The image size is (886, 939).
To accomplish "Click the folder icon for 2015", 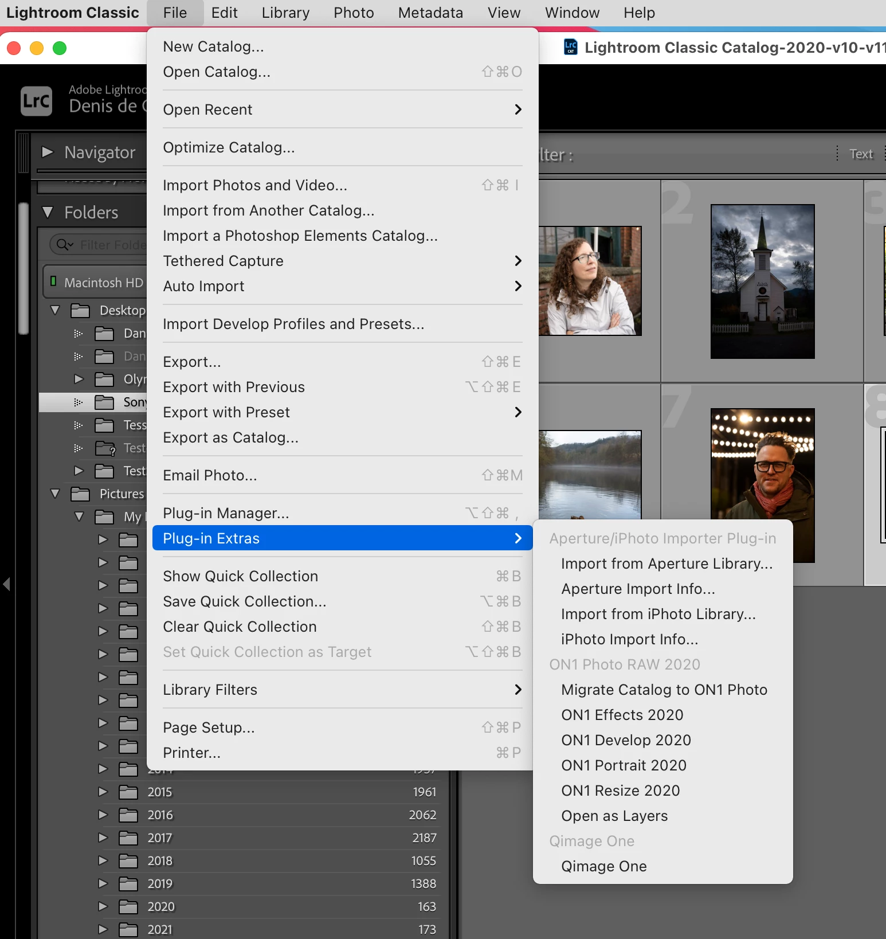I will pyautogui.click(x=128, y=792).
